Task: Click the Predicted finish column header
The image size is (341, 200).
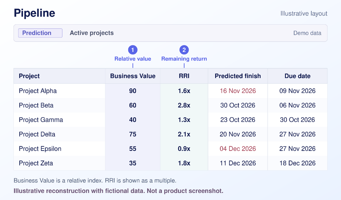Action: 238,76
